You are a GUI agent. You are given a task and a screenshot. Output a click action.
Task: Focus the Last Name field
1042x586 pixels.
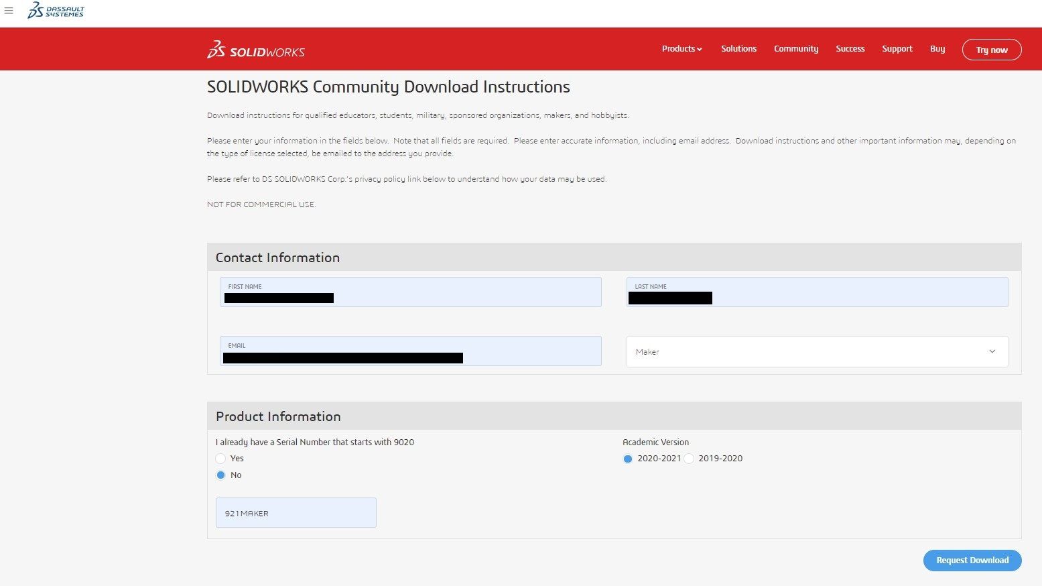[x=818, y=292]
